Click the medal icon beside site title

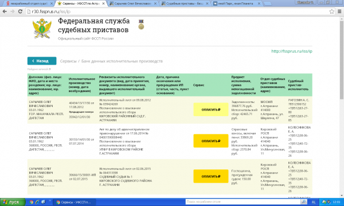pyautogui.click(x=141, y=25)
